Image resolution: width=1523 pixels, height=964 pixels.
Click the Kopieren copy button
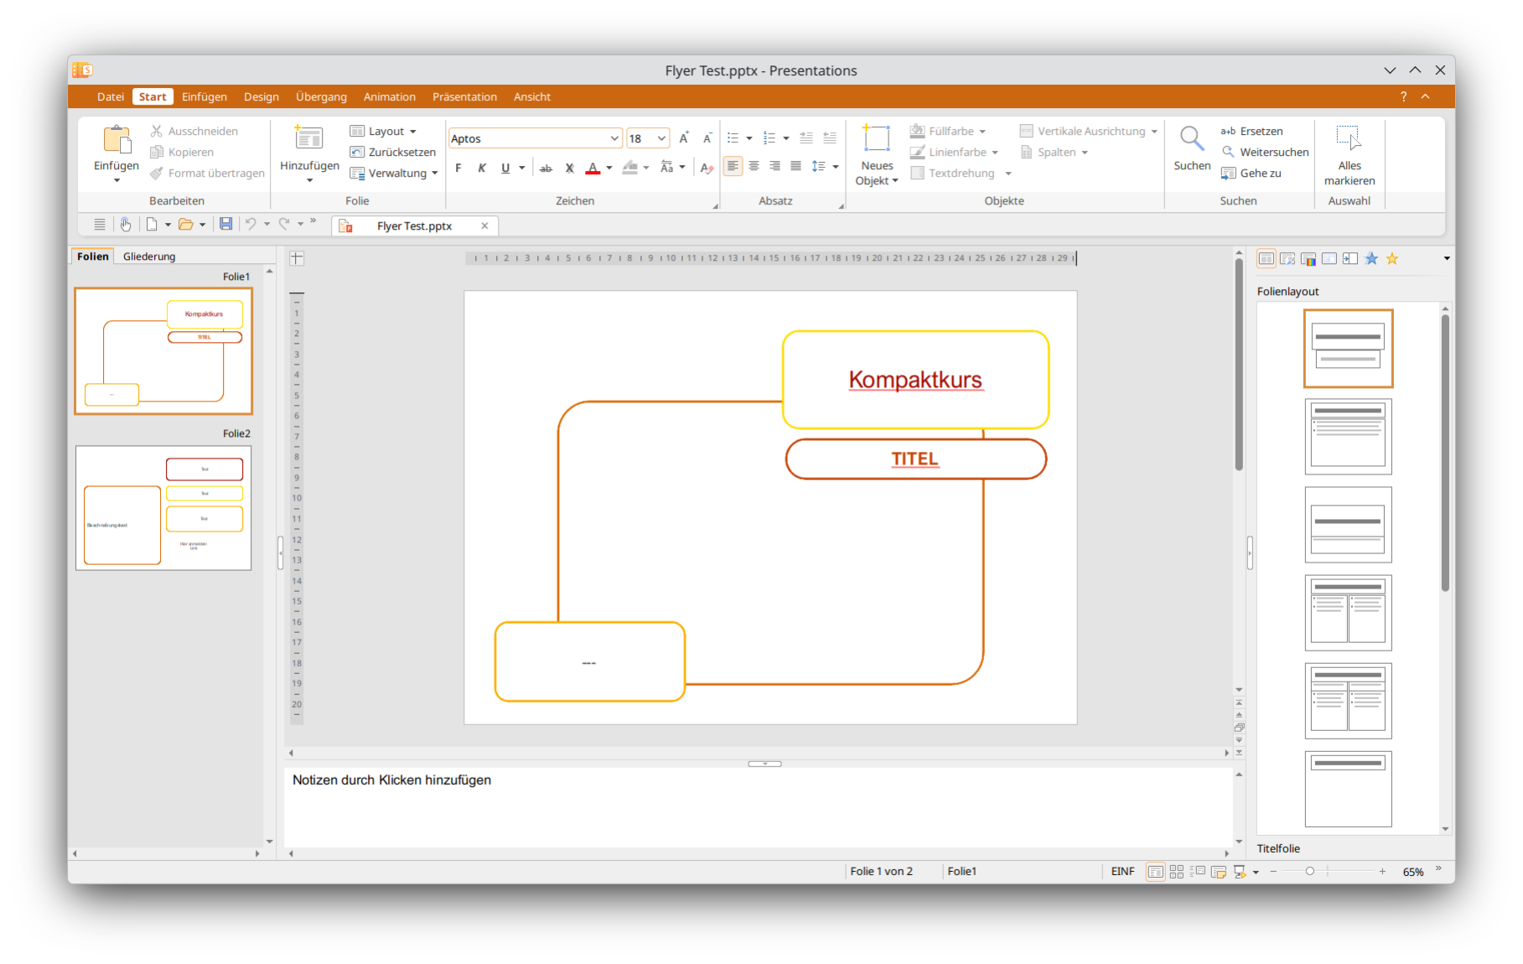[182, 152]
